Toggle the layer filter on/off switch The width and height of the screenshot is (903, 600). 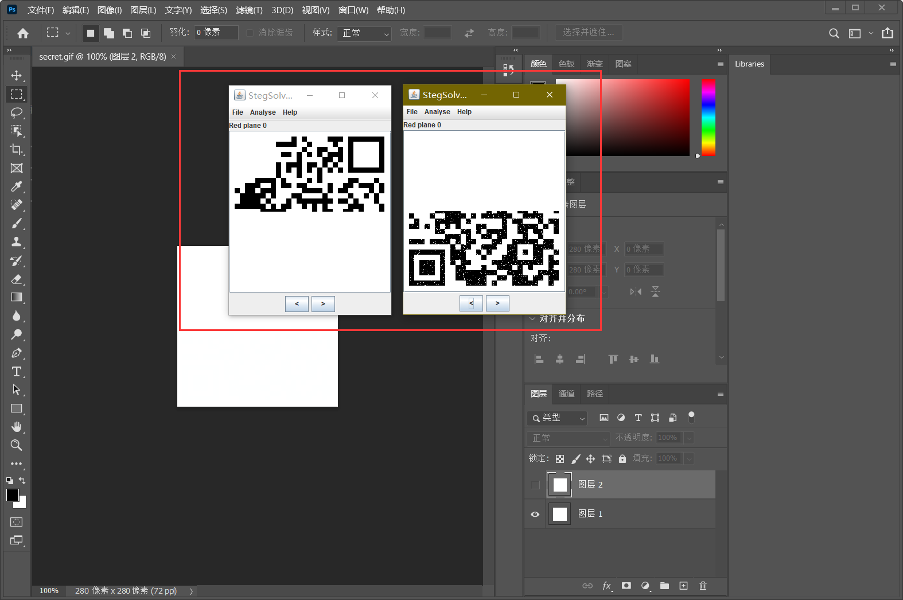click(691, 417)
